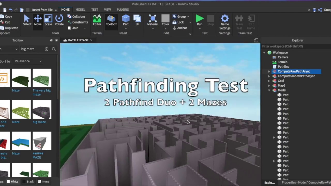This screenshot has height=186, width=331.
Task: Collapse the Workspace tree node
Action: (x=264, y=52)
